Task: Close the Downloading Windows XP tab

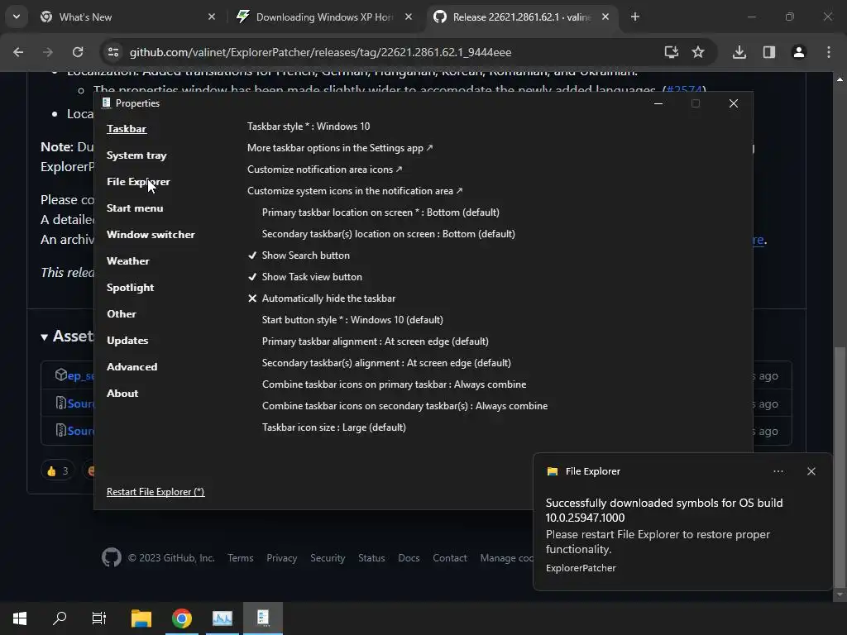Action: [x=409, y=17]
